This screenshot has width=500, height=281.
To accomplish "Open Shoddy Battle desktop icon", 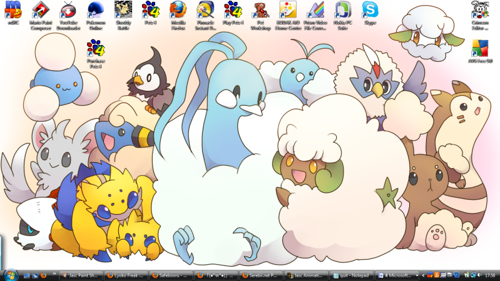I will pos(123,16).
